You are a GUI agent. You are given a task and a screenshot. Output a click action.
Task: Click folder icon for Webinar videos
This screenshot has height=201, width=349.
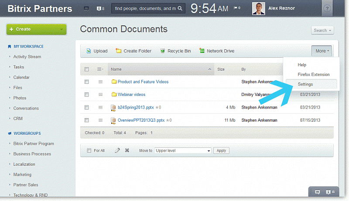[114, 95]
